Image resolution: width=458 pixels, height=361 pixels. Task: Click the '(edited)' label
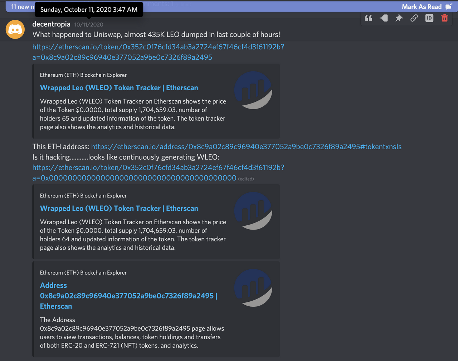[x=246, y=179]
